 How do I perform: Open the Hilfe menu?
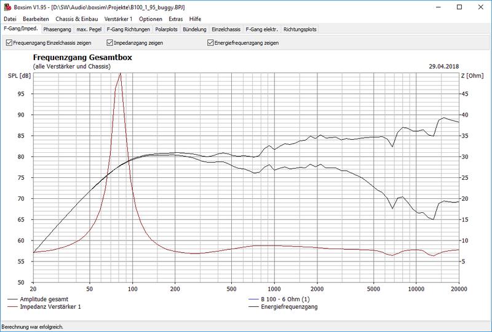[195, 19]
